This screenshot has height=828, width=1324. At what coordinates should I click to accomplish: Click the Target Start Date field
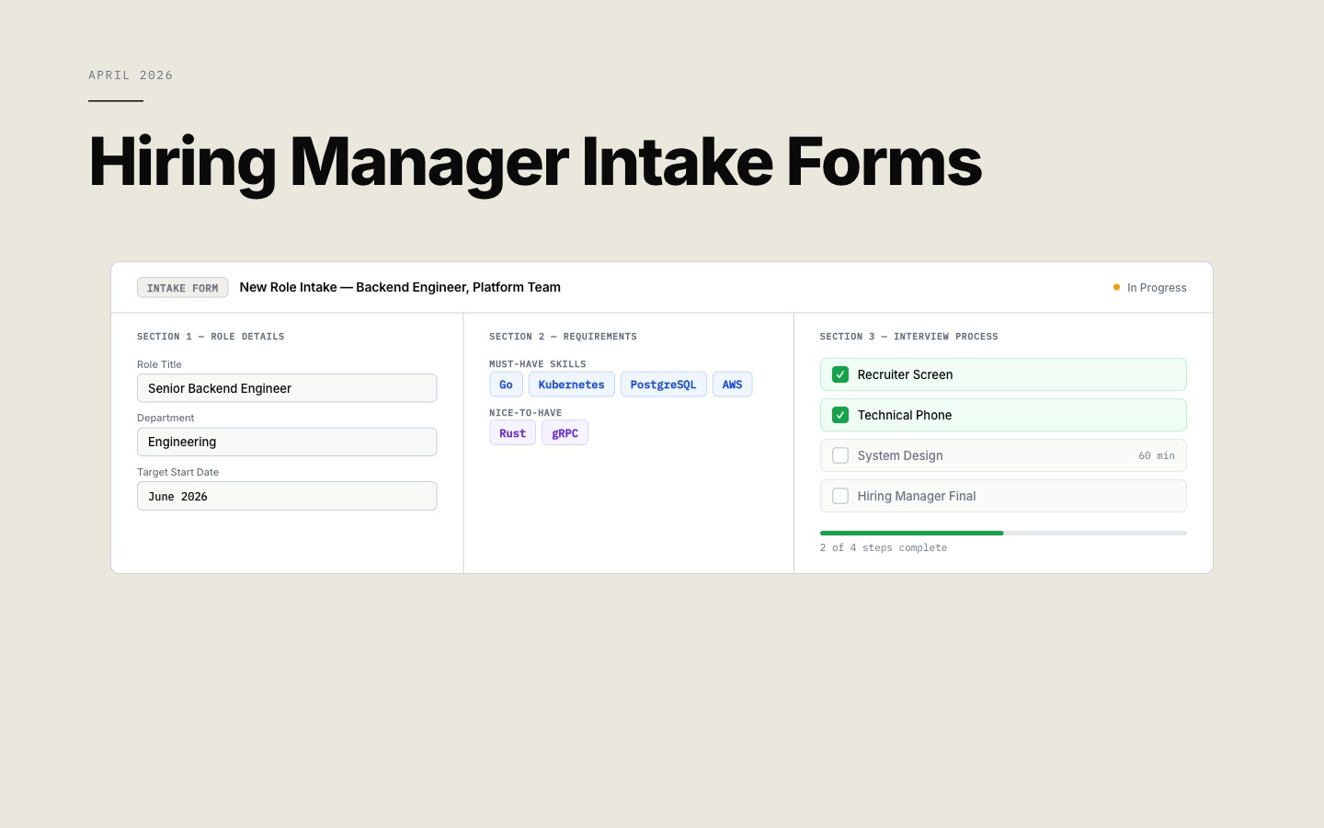(287, 496)
